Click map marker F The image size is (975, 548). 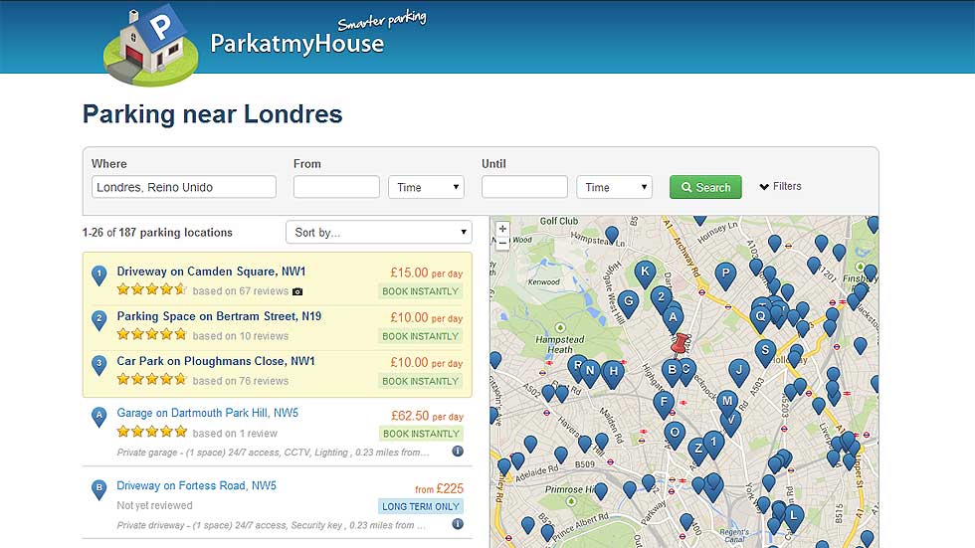click(x=665, y=404)
